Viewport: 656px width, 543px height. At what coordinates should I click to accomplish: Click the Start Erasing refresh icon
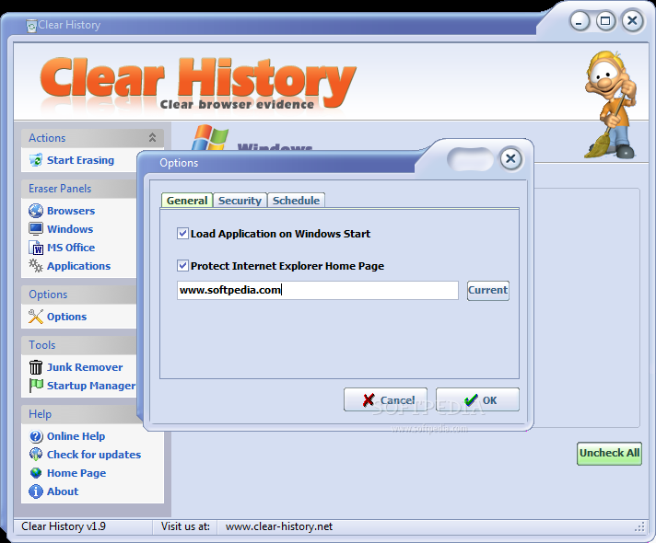pos(36,160)
